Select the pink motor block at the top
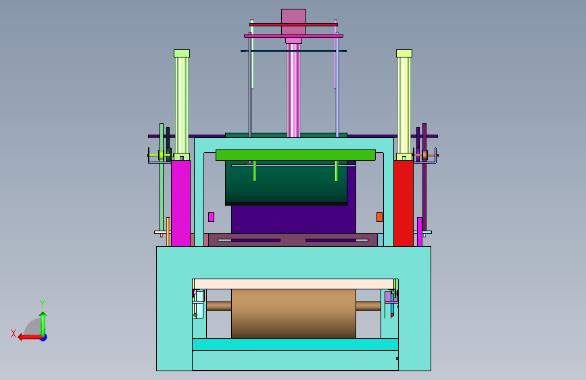 coord(293,22)
